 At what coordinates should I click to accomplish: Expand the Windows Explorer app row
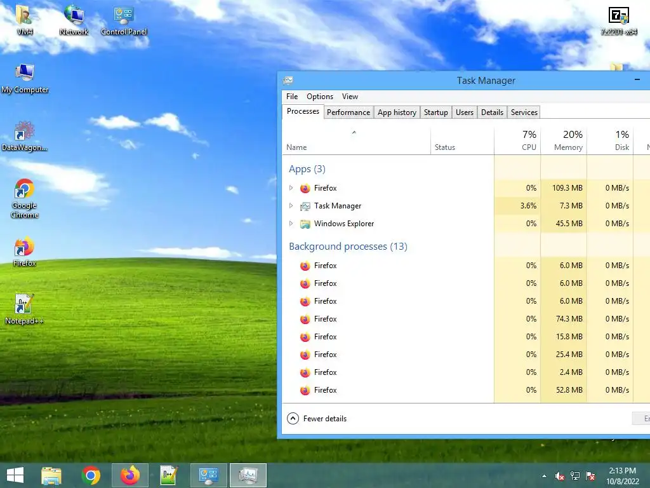pyautogui.click(x=291, y=224)
